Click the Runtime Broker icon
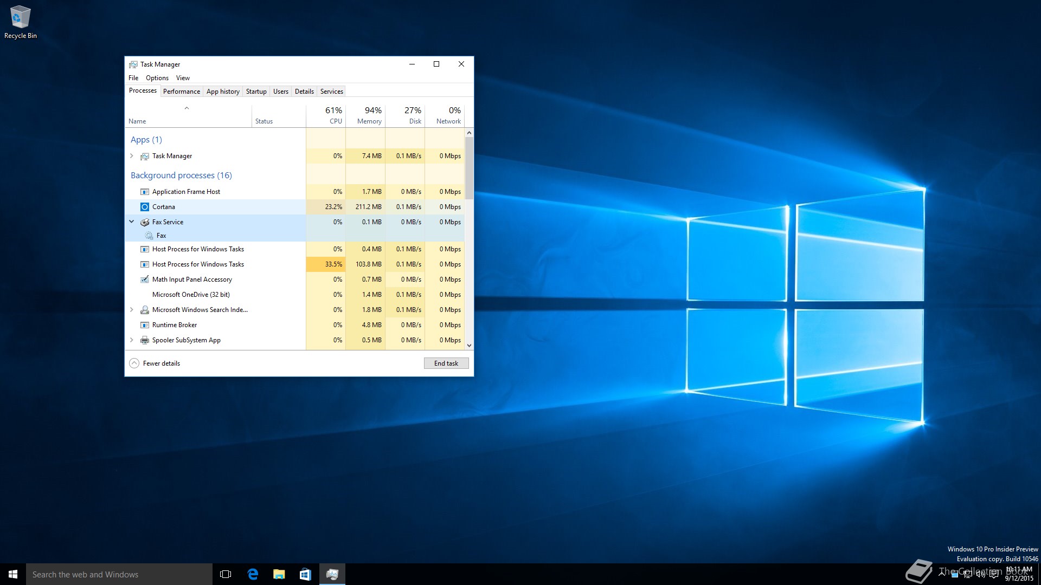The height and width of the screenshot is (585, 1041). [145, 325]
